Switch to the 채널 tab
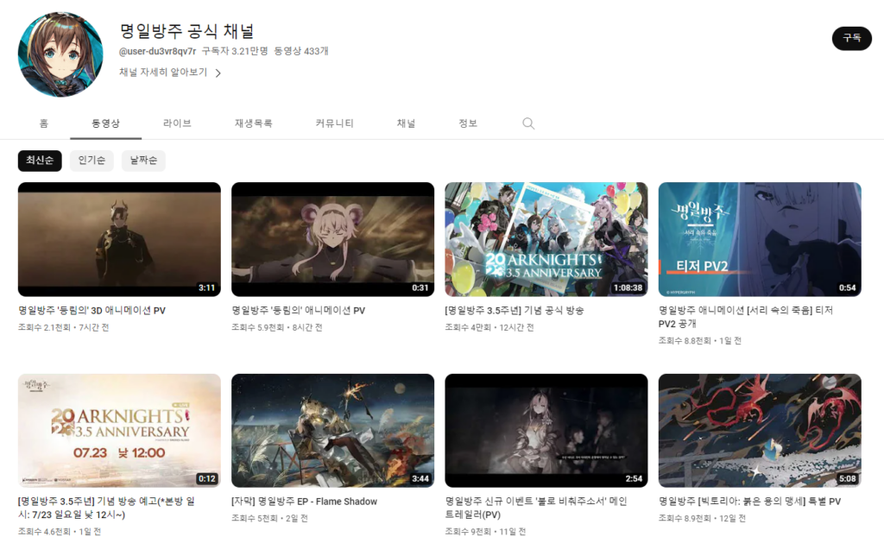This screenshot has height=556, width=884. pyautogui.click(x=406, y=123)
